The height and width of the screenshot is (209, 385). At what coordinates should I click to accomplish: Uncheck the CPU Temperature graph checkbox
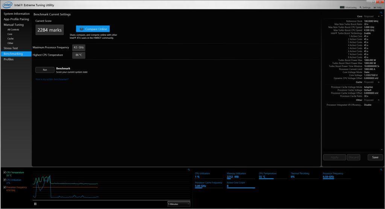pyautogui.click(x=5, y=172)
